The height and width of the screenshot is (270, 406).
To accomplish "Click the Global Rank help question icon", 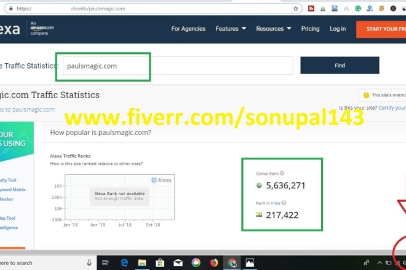I will pyautogui.click(x=282, y=173).
